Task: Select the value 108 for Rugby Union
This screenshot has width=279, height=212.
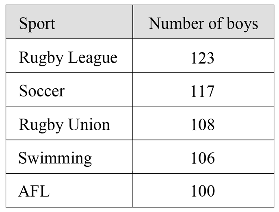Action: pyautogui.click(x=203, y=125)
